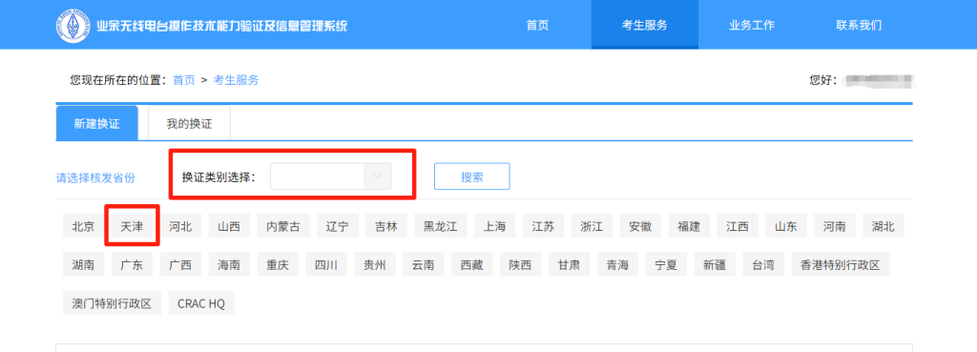Select the 江西 province button
The width and height of the screenshot is (977, 352).
click(x=738, y=226)
